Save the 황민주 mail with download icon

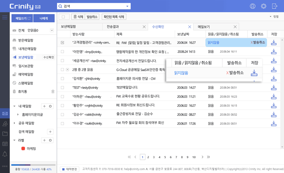pyautogui.click(x=274, y=106)
